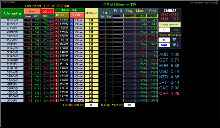Viewport: 220px width, 128px height.
Task: Click price 1.19060 in EURUSD row
Action: click(64, 69)
